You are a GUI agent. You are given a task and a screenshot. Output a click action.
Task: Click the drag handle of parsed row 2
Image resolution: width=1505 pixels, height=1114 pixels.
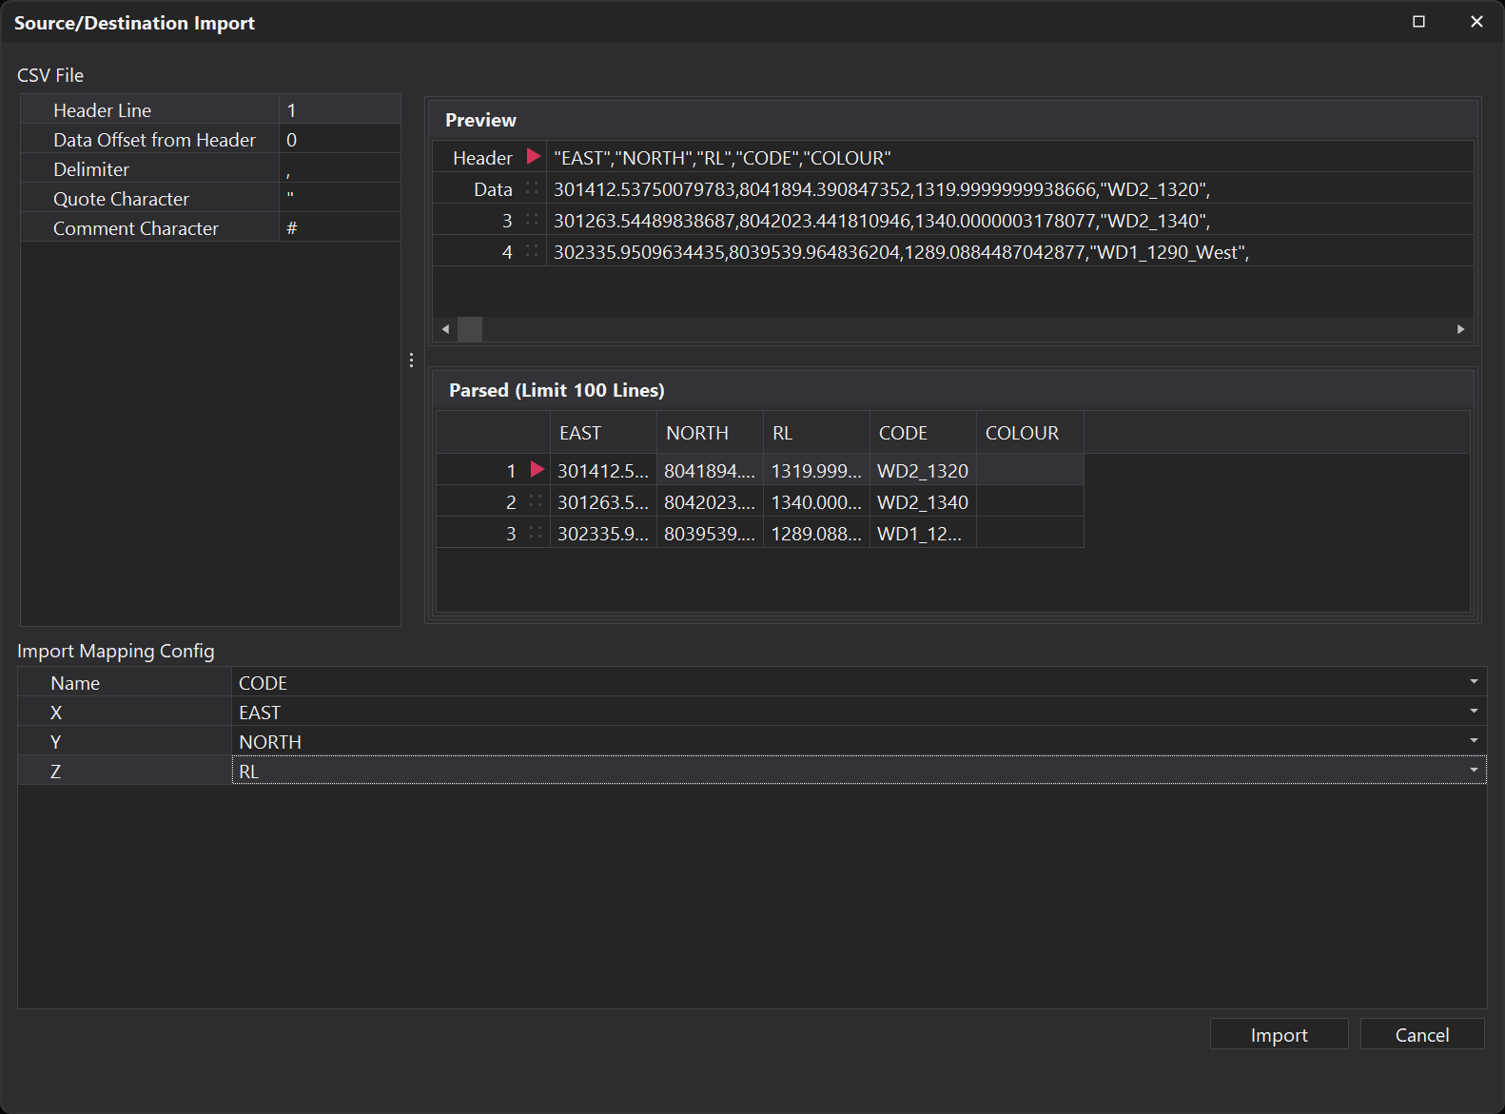point(536,501)
